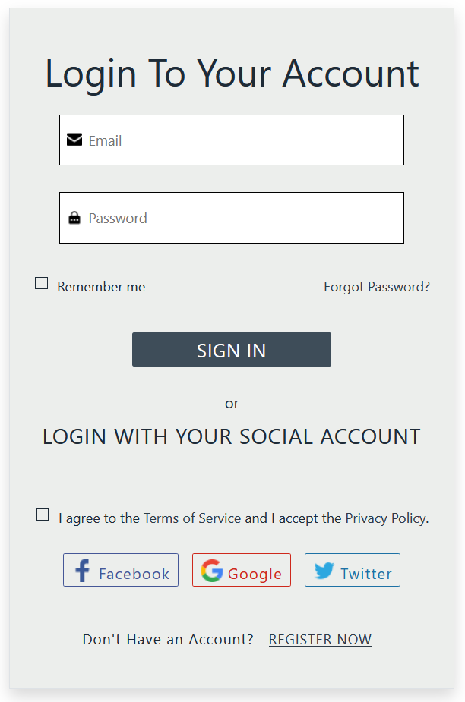Tick the Terms of Service agreement checkbox

43,515
